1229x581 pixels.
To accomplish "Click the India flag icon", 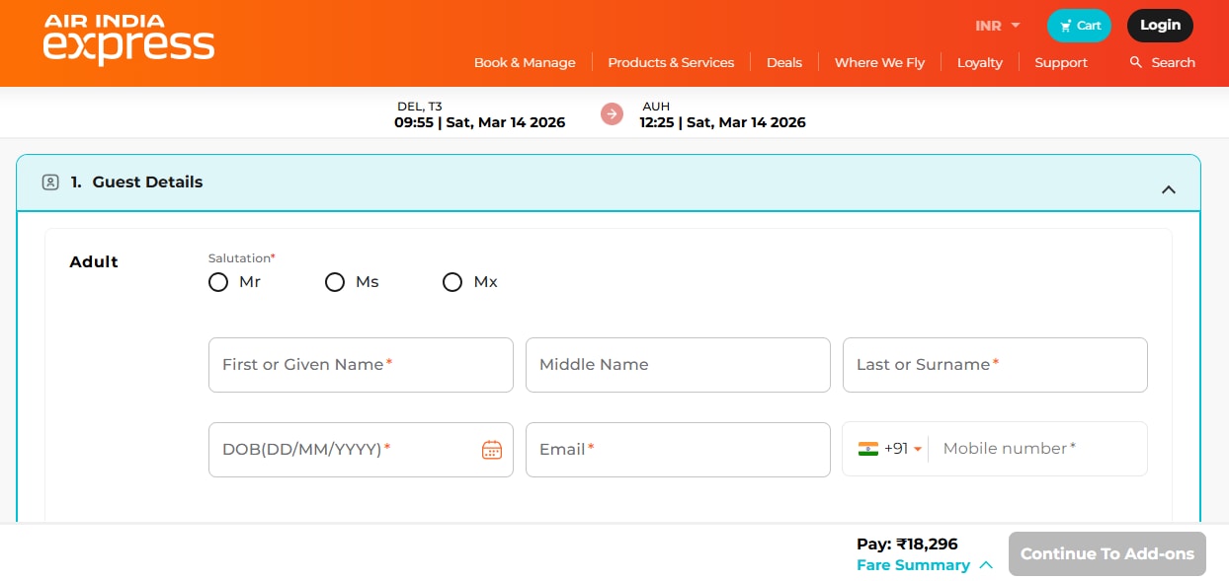I will [x=868, y=449].
